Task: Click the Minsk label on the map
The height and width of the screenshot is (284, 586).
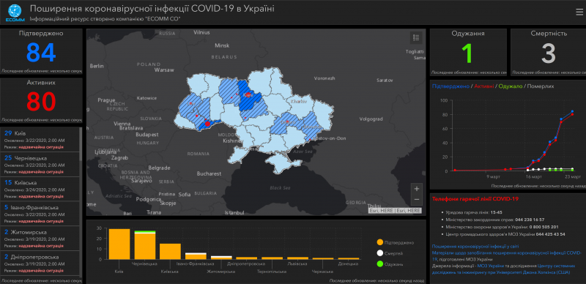Action: point(222,45)
